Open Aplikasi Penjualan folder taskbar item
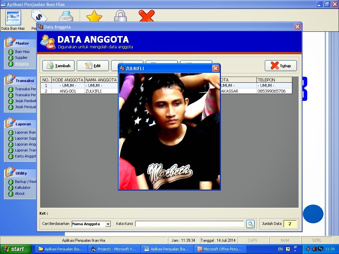Viewport: 339px width, 254px height. pos(61,249)
